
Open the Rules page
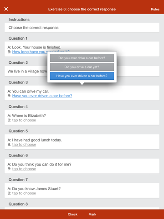155,9
